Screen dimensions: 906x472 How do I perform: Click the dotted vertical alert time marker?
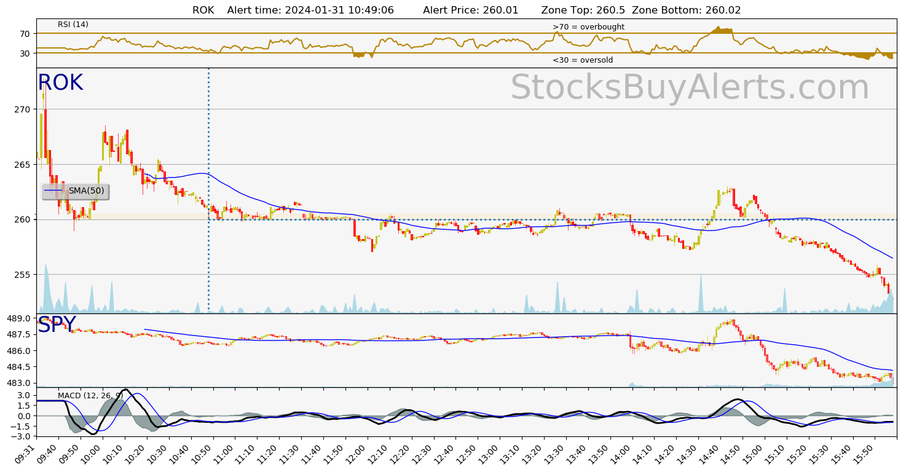[208, 190]
